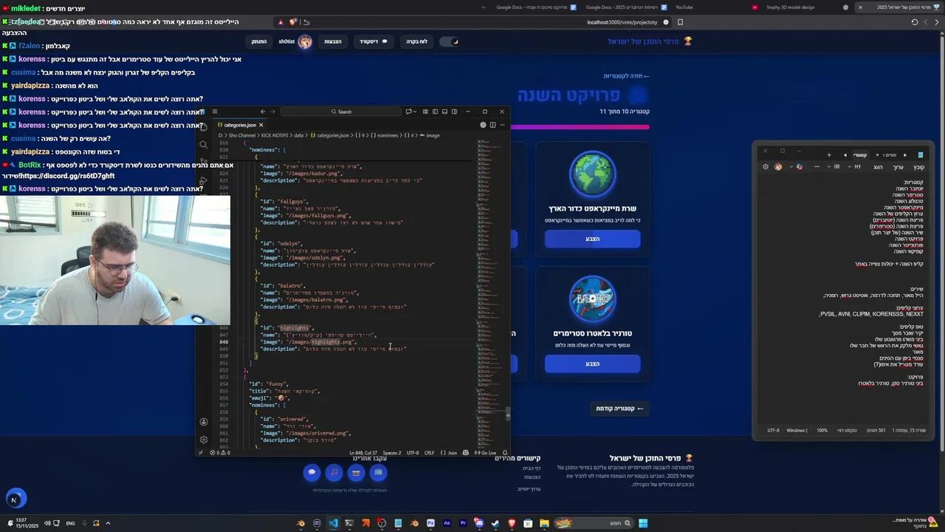945x532 pixels.
Task: Go back using VS Code title bar arrow
Action: [x=263, y=112]
